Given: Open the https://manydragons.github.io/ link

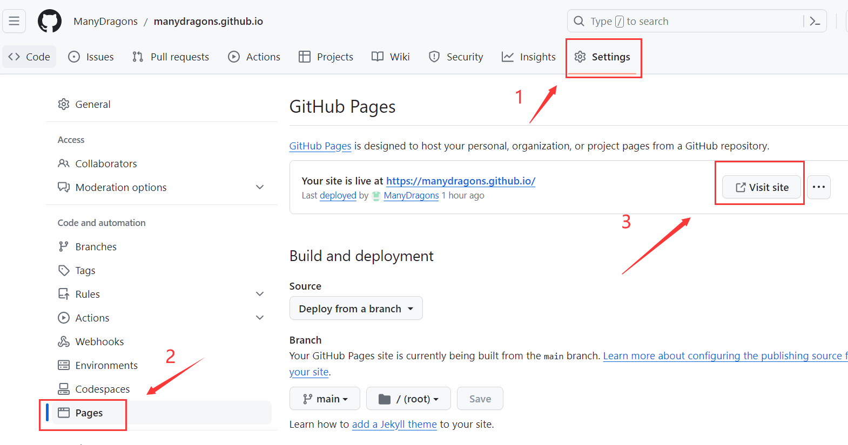Looking at the screenshot, I should [x=461, y=181].
